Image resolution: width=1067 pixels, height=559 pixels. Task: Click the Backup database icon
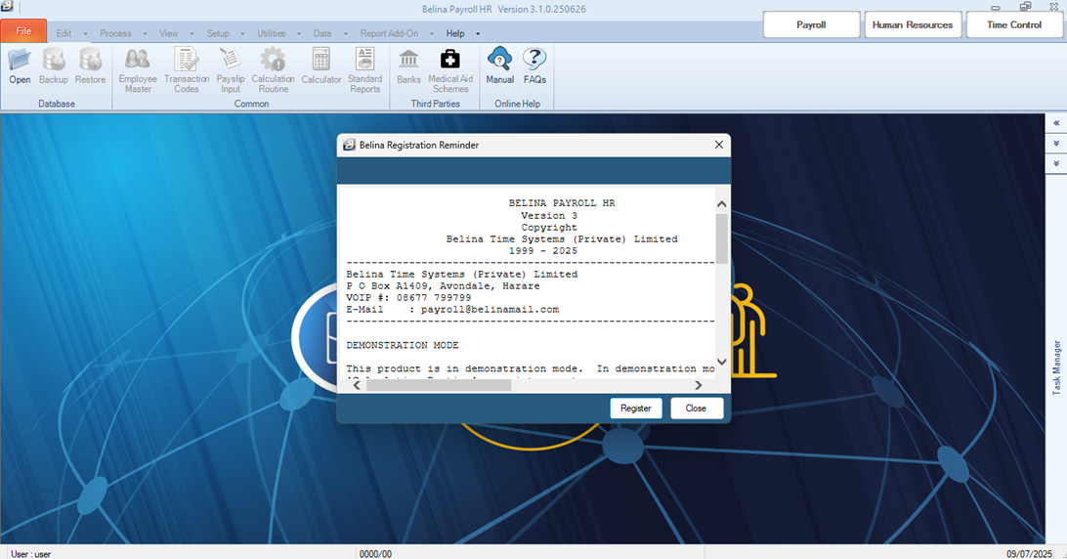coord(53,66)
